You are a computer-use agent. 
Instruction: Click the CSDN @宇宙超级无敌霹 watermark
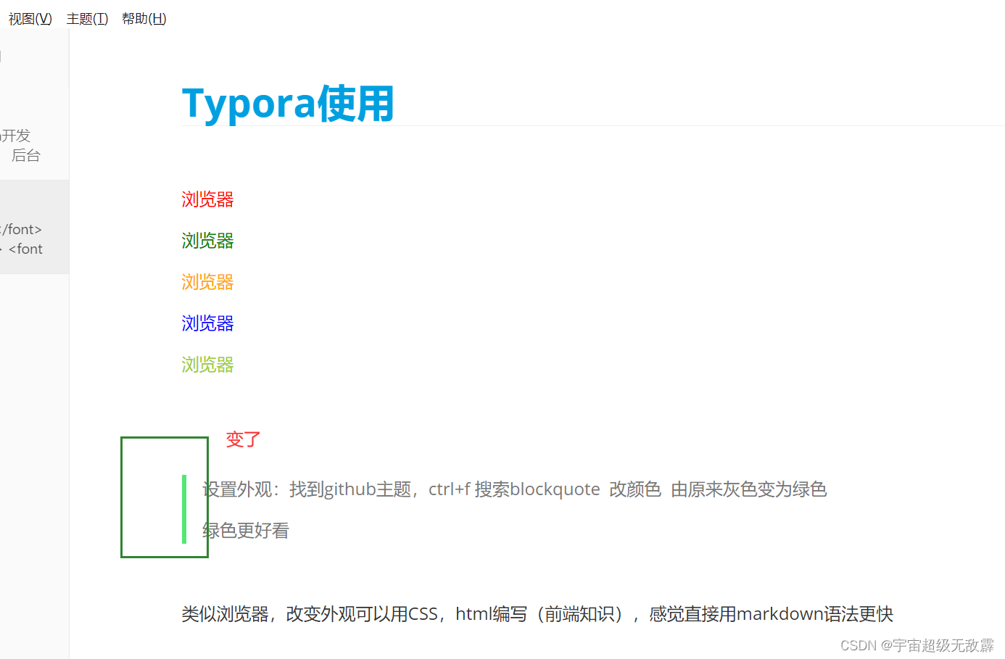coord(919,645)
